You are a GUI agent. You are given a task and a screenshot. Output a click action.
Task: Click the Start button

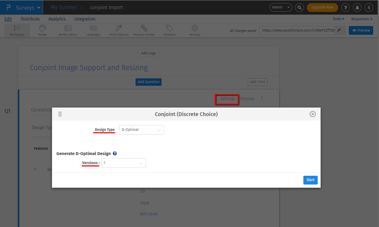[310, 180]
